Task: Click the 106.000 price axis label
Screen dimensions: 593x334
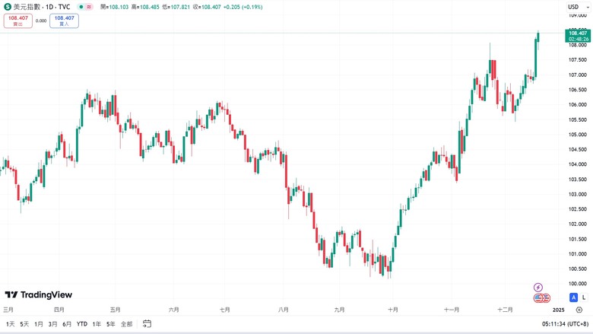Action: pyautogui.click(x=578, y=105)
